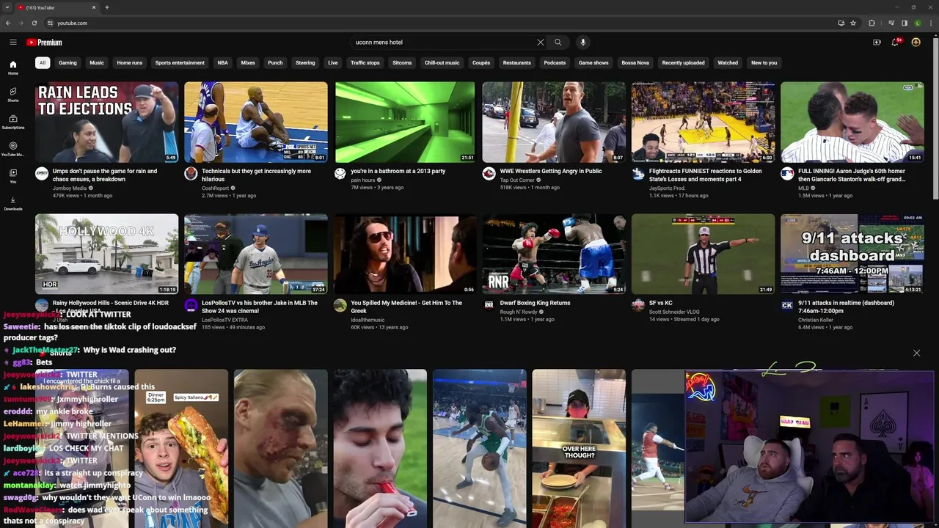Select the Podcasts filter chip
This screenshot has width=939, height=528.
click(555, 62)
